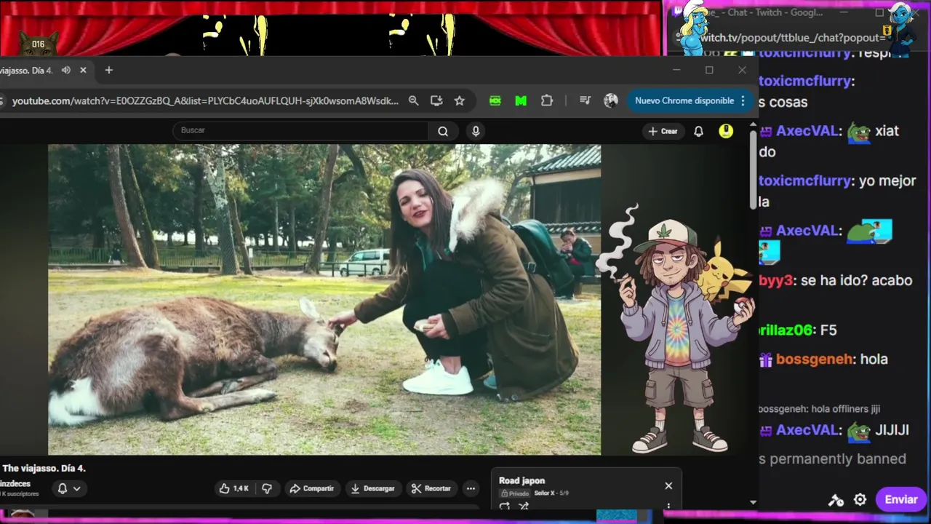Open YouTube notifications bell
Image resolution: width=931 pixels, height=524 pixels.
click(698, 131)
